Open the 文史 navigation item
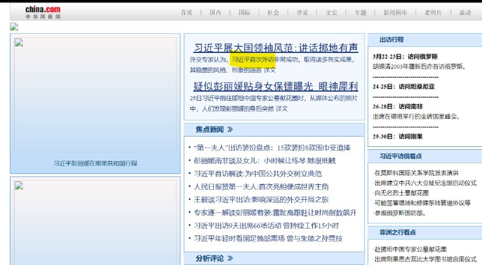Screen dimensions: 482x265 point(331,13)
